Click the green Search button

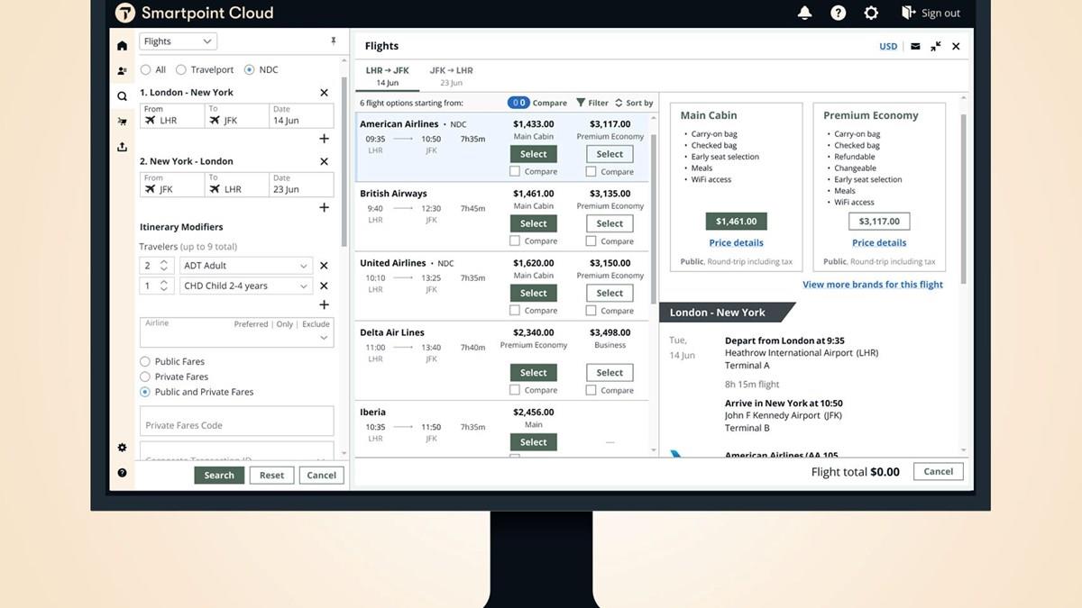pos(219,475)
